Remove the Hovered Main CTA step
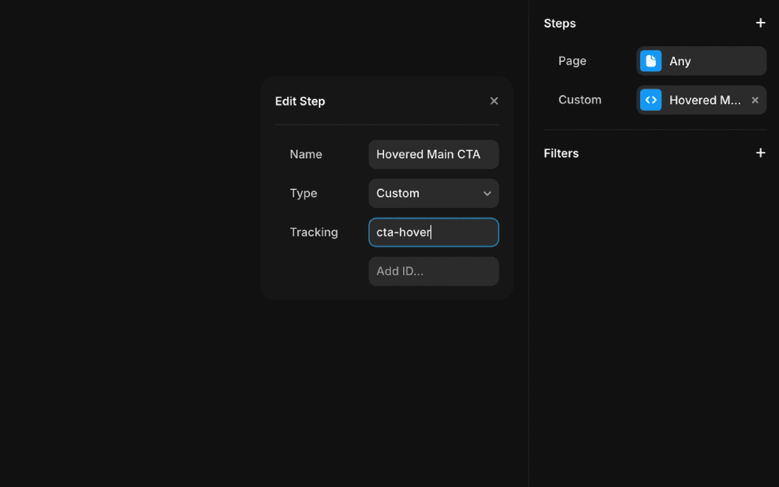The image size is (779, 487). (x=755, y=100)
